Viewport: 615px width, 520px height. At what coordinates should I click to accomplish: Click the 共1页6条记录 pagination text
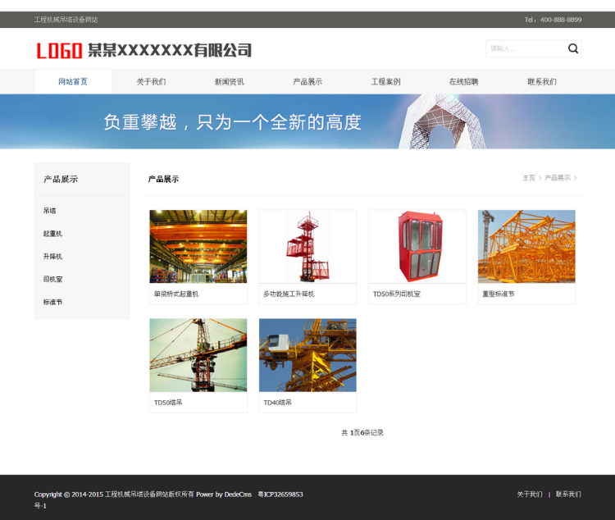(362, 432)
